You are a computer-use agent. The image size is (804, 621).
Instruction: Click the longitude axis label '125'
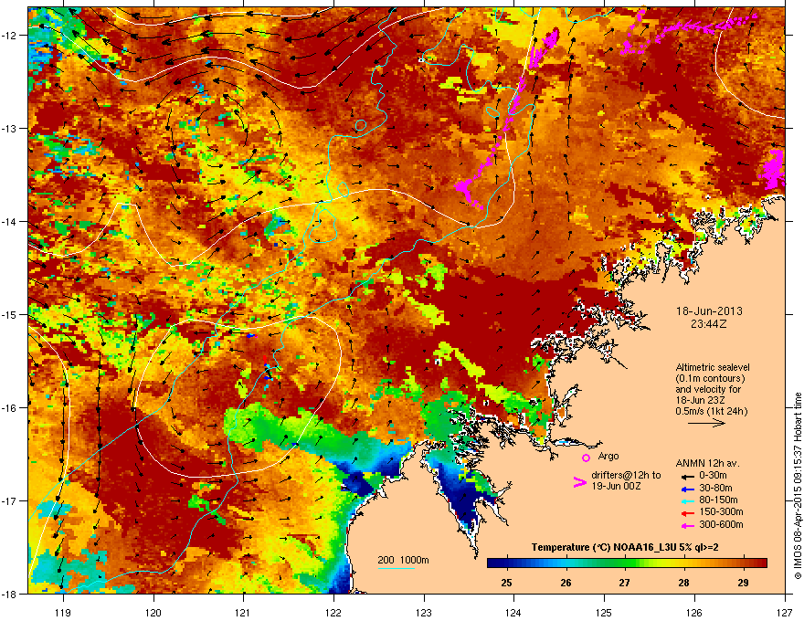(x=604, y=612)
